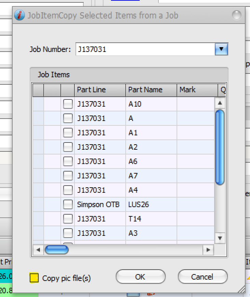Click the horizontal scroll right arrow
The height and width of the screenshot is (297, 250).
tap(208, 250)
